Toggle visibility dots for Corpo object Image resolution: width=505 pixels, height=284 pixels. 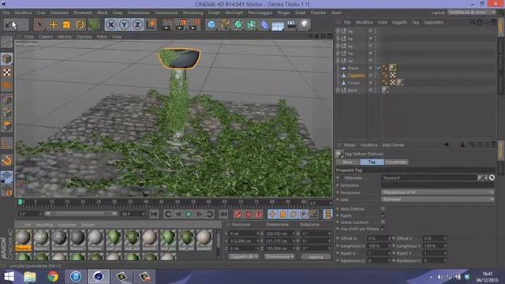376,83
